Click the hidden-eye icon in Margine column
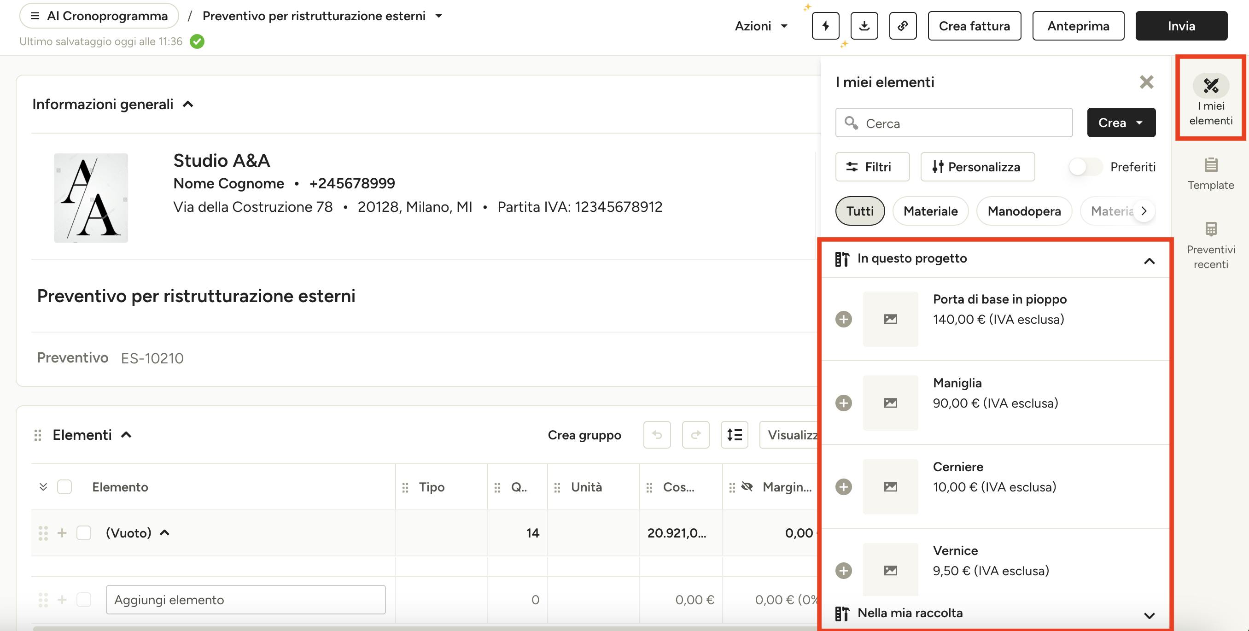 coord(747,486)
